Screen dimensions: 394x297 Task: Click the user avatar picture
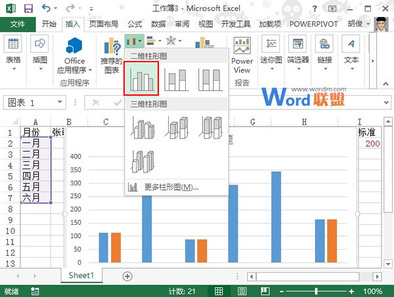[381, 24]
